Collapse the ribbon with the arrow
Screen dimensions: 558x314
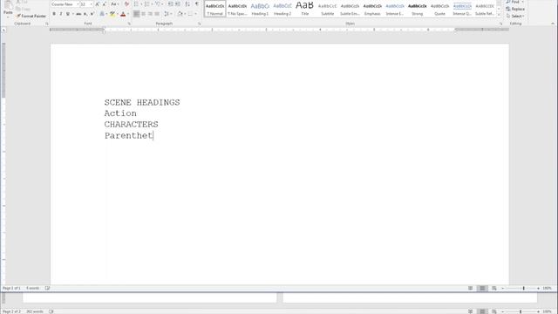[x=553, y=24]
